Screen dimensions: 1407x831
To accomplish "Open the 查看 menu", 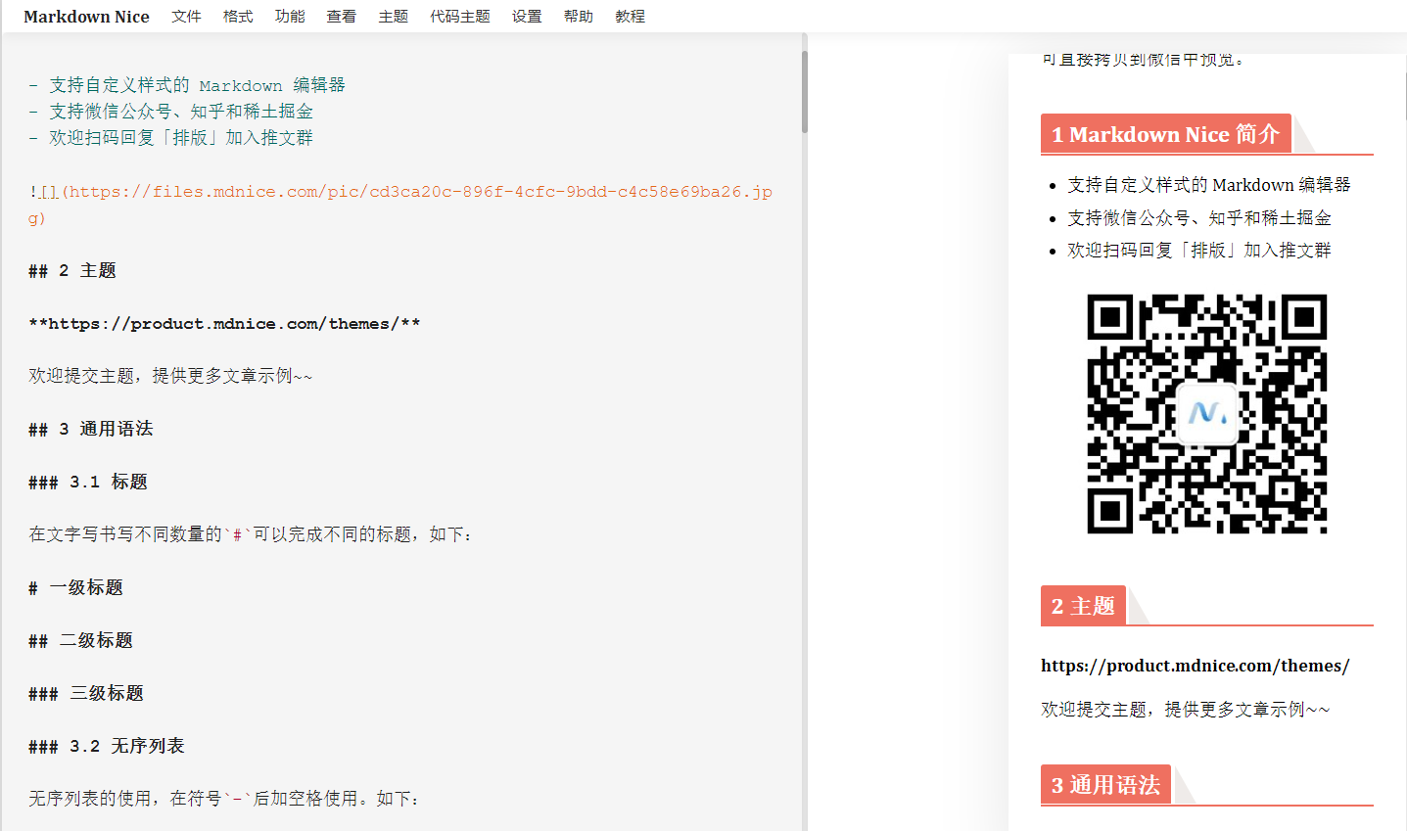I will (342, 17).
